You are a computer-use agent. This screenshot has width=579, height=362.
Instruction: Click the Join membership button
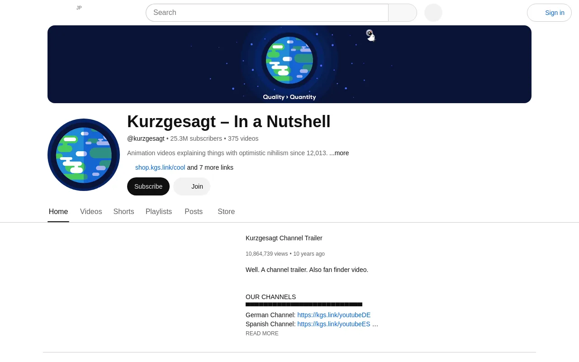(192, 186)
